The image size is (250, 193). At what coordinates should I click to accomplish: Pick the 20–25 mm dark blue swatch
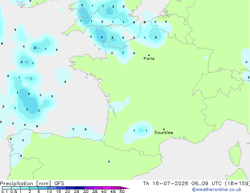pyautogui.click(x=70, y=188)
